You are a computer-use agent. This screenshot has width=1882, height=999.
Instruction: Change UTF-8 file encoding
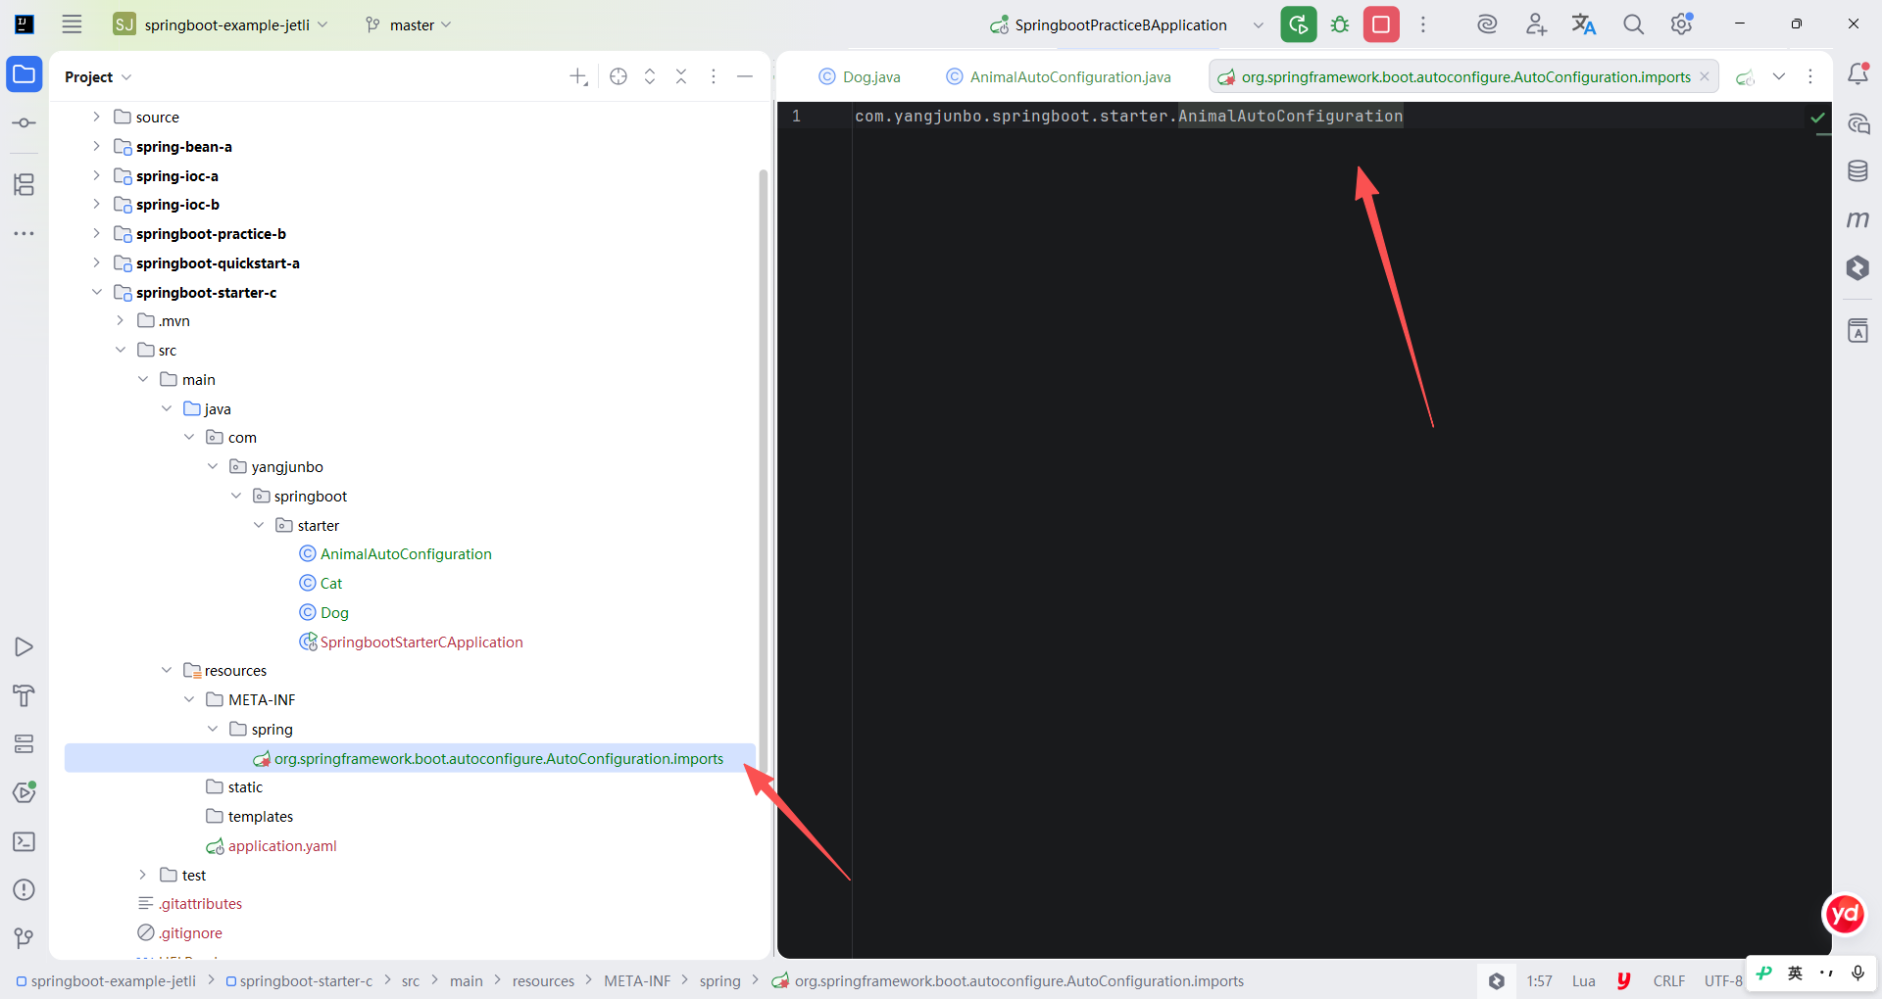point(1722,980)
